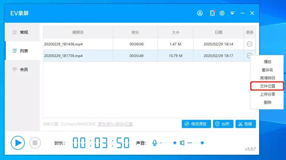Open settings gear icon in title bar

pos(222,13)
